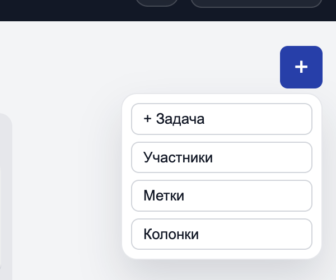Manage labels via "Метки" item
The height and width of the screenshot is (280, 336).
coord(221,195)
